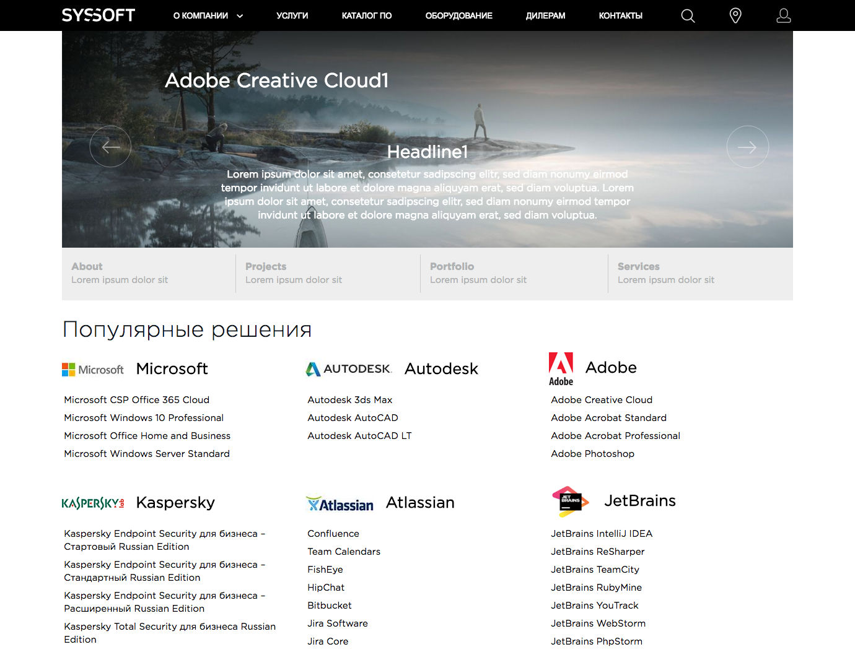Open Kaspersky Endpoint Security Расширенный link
Screen dimensions: 855x665
click(165, 602)
